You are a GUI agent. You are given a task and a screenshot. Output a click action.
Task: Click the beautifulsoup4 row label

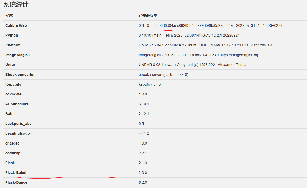pyautogui.click(x=19, y=133)
